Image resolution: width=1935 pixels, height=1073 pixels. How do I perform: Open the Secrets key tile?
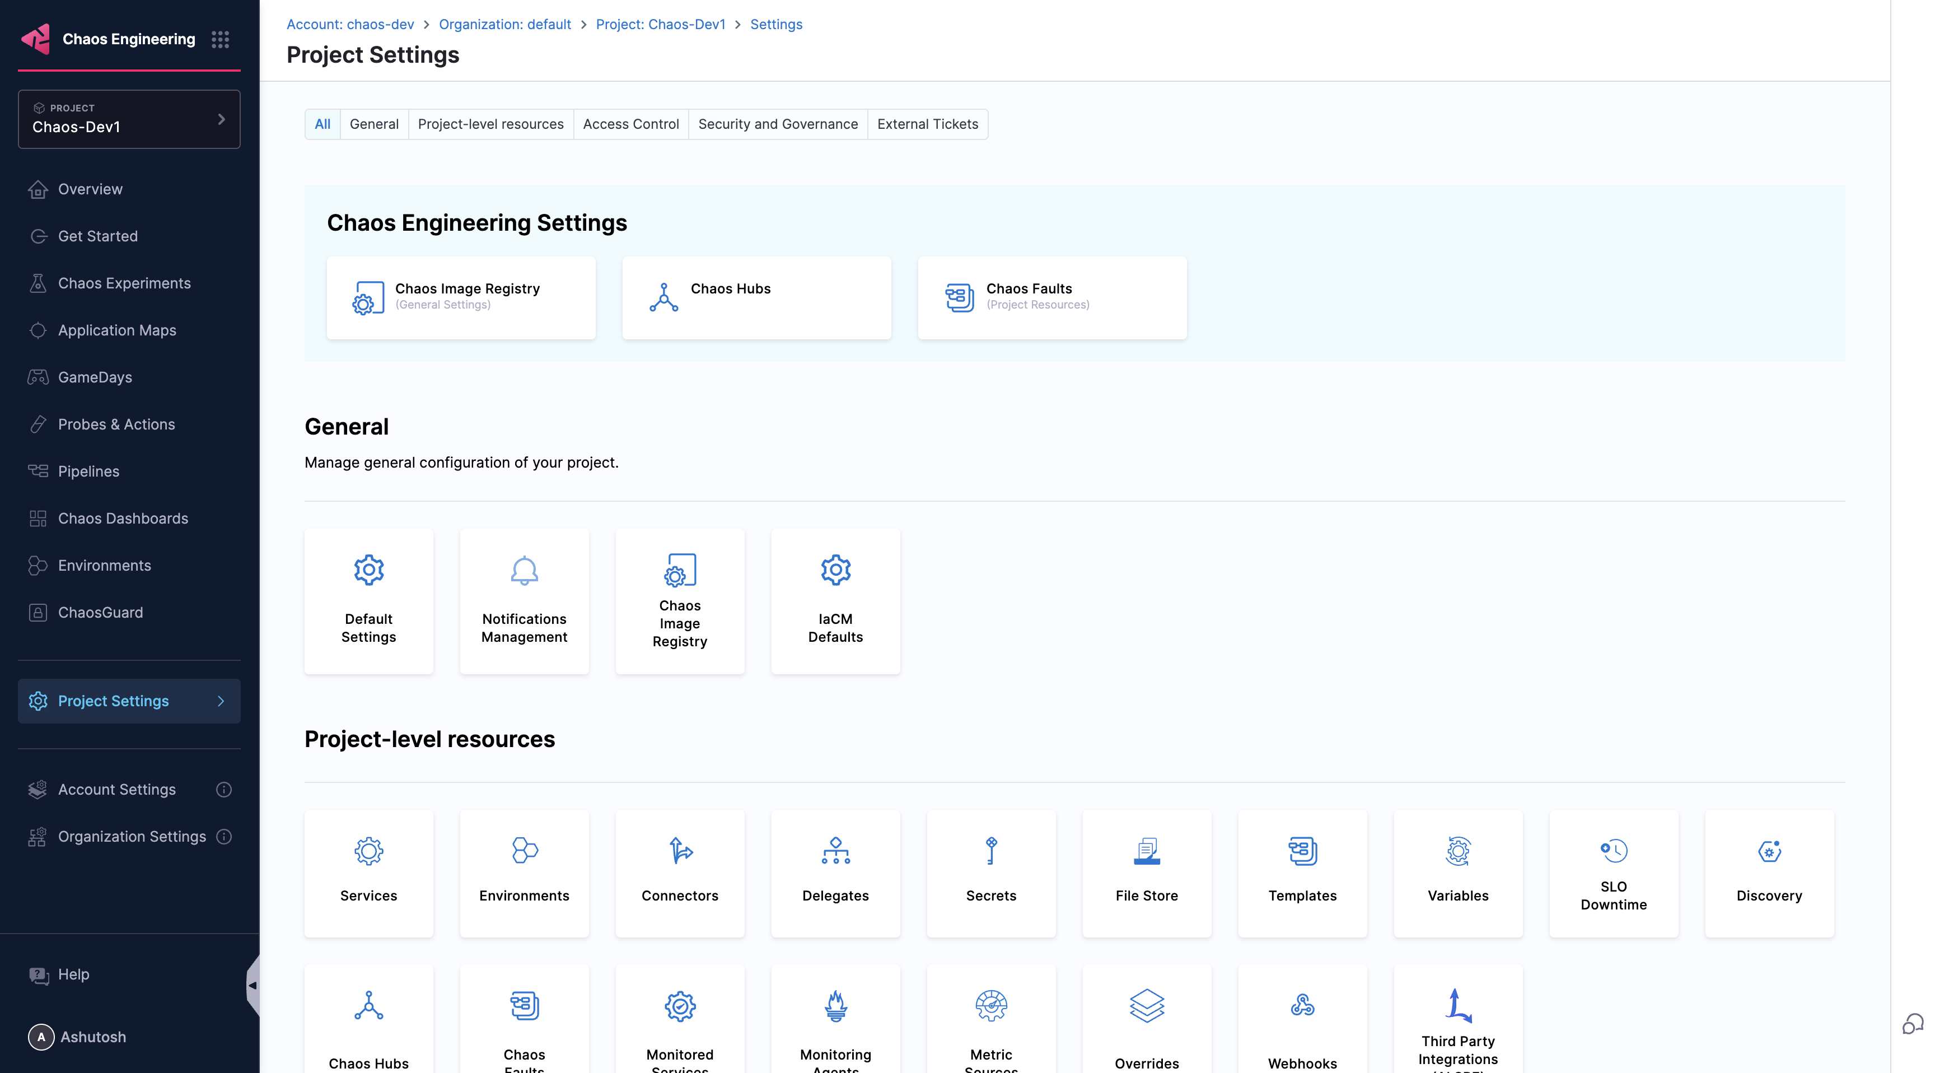tap(990, 873)
